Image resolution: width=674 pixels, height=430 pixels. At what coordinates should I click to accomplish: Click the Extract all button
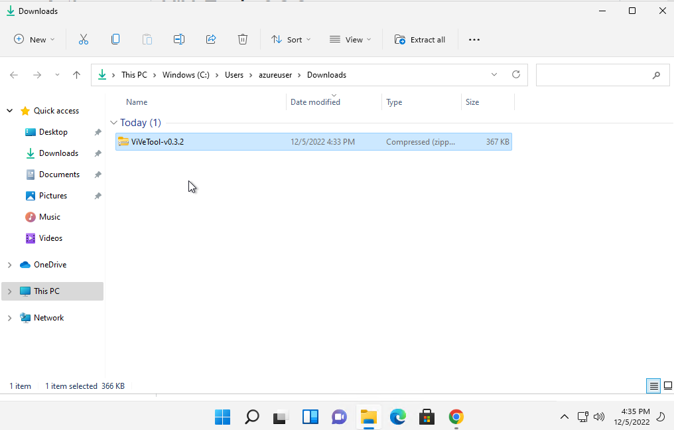419,40
